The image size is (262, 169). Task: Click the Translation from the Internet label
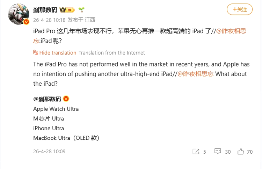(112, 53)
